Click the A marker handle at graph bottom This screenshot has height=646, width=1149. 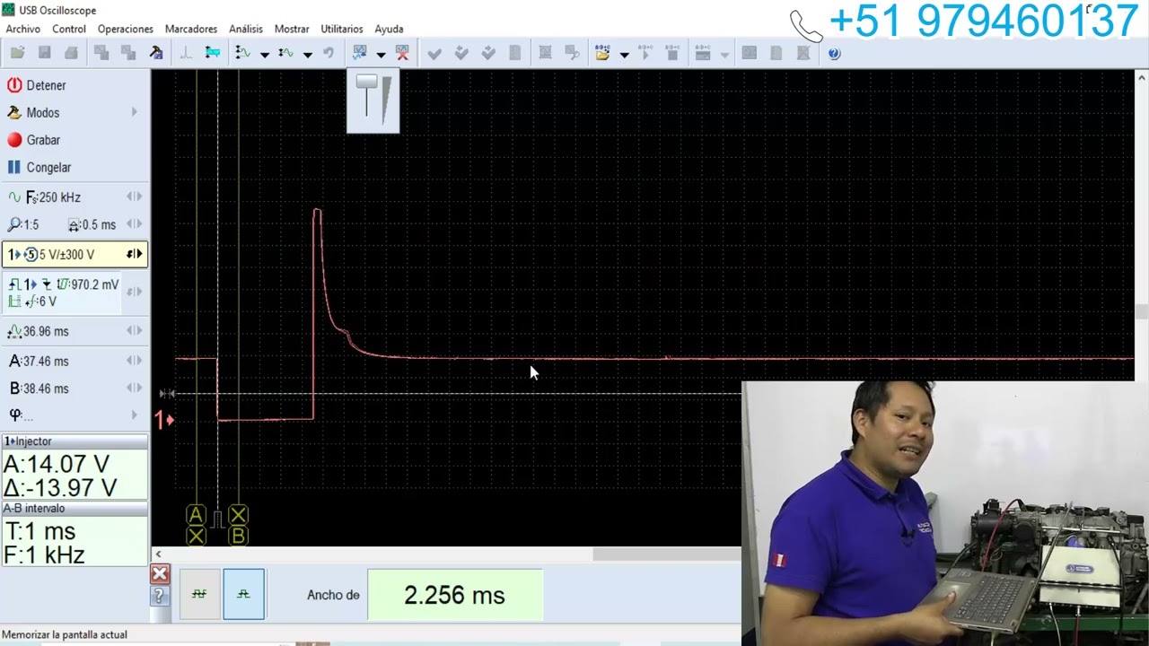[196, 515]
